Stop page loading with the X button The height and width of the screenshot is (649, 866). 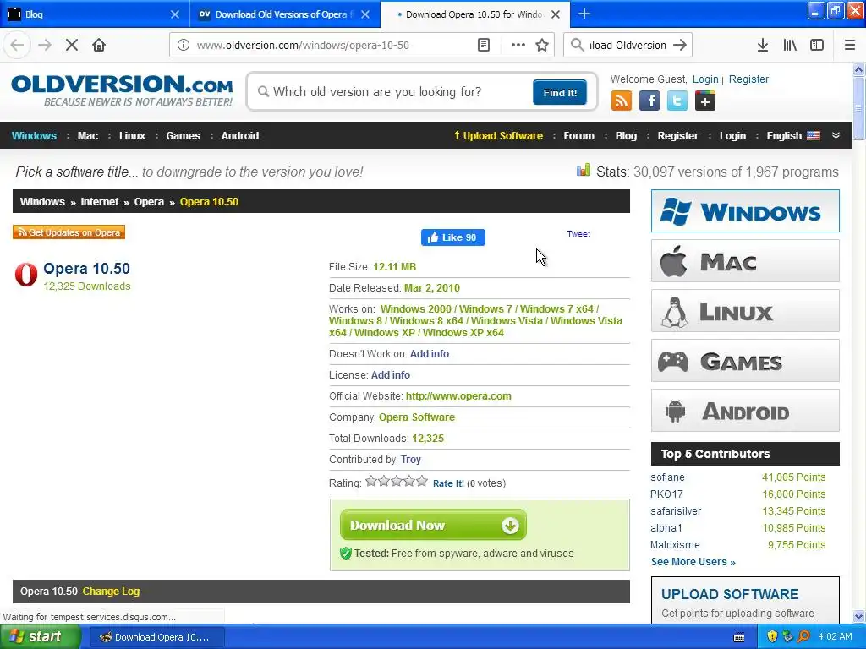[x=72, y=46]
